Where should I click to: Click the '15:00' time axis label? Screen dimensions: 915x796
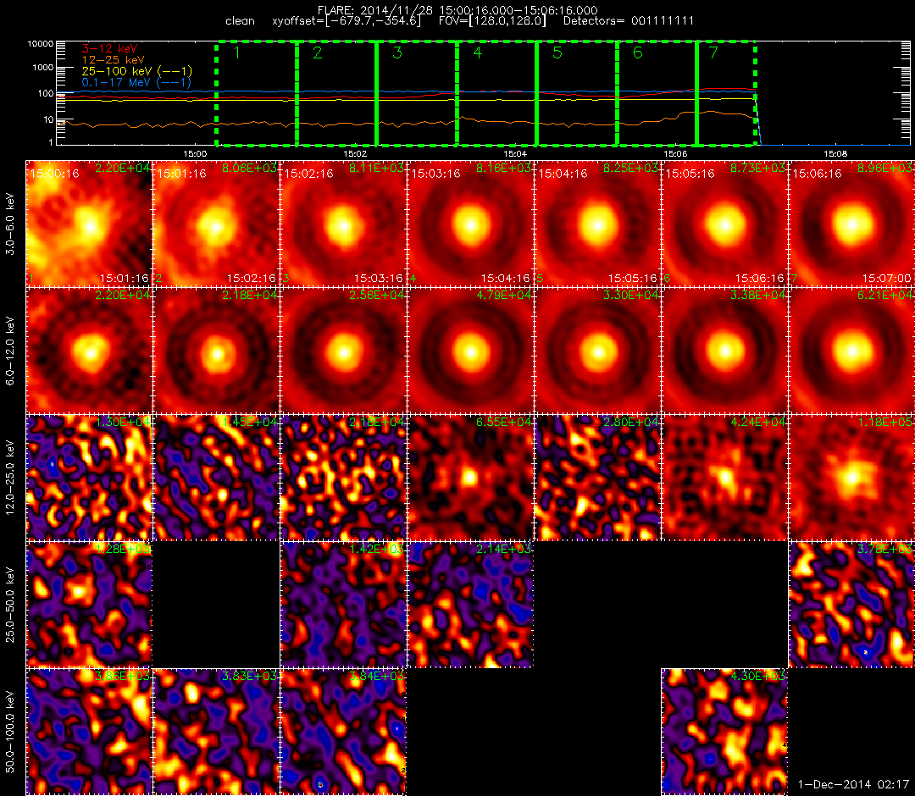(195, 154)
